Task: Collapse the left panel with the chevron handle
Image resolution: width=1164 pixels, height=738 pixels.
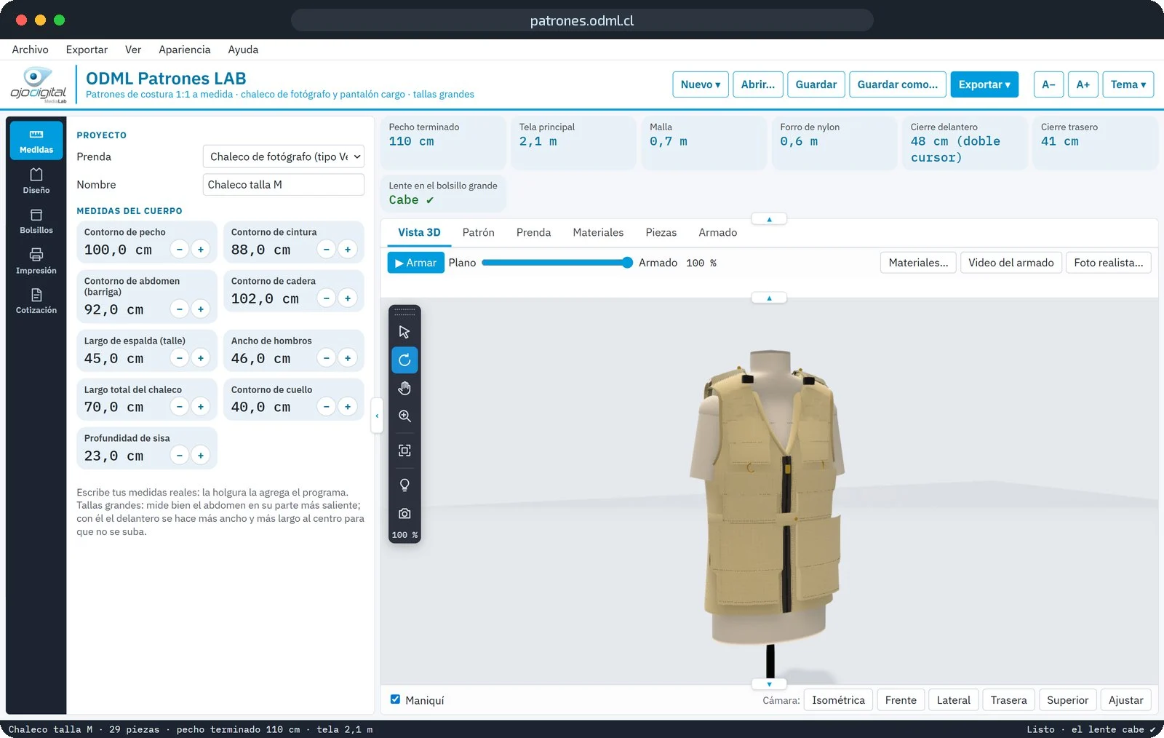Action: click(x=377, y=416)
